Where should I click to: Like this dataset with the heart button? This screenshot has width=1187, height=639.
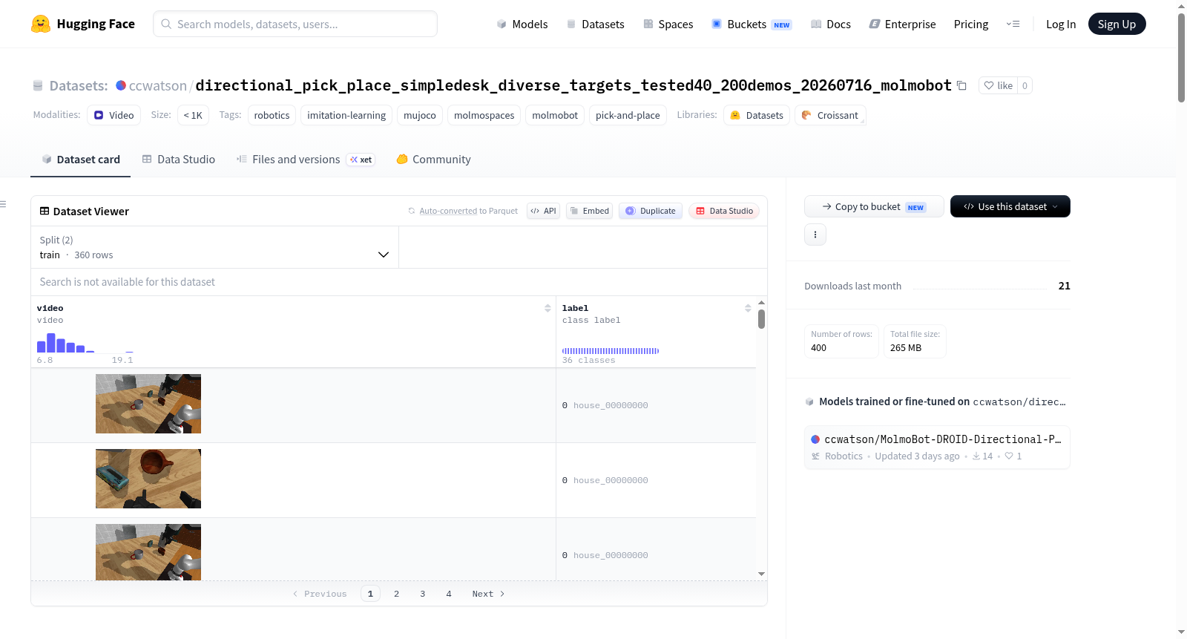tap(998, 85)
